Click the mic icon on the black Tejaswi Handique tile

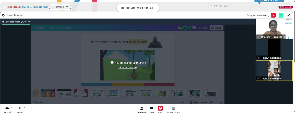coord(258,58)
